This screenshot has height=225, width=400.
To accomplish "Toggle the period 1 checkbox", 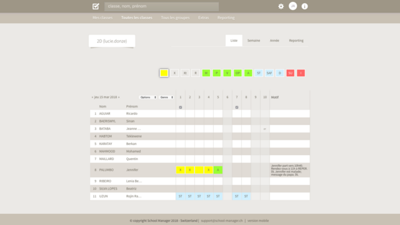I will point(181,107).
